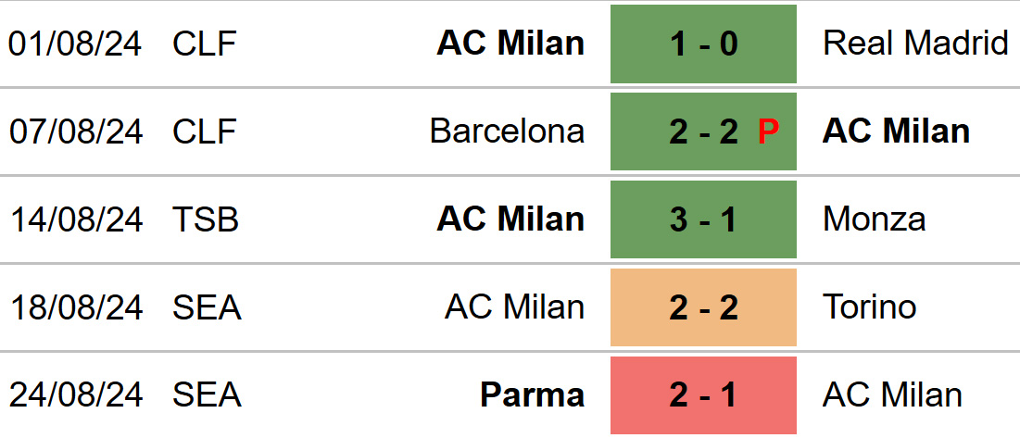
Task: Click the 3 - 1 Monza score box
Action: point(703,219)
